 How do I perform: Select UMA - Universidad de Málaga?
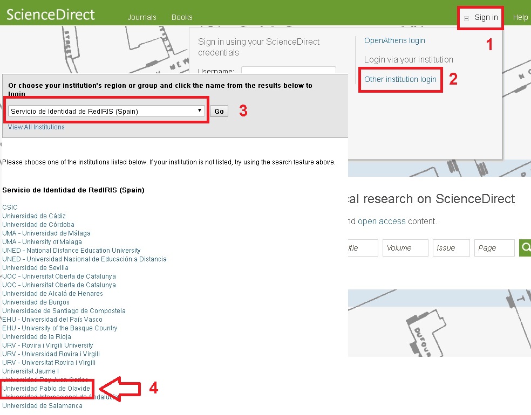point(46,233)
